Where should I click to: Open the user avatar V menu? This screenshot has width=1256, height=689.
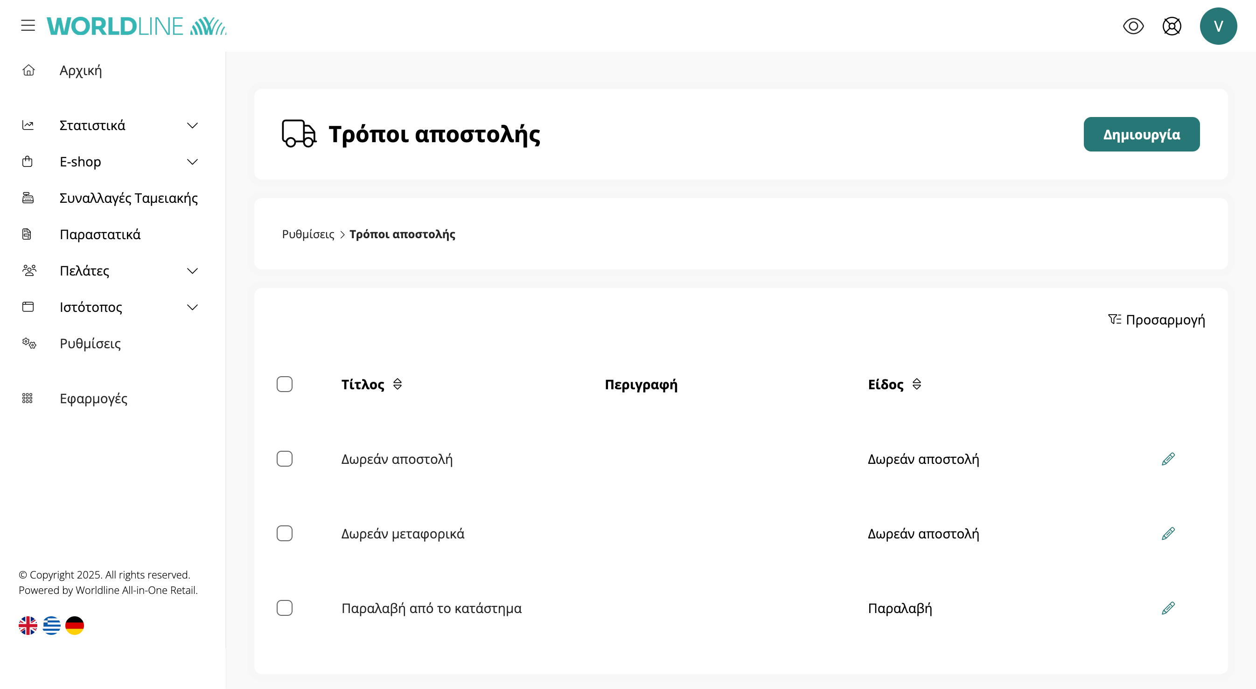[1217, 26]
